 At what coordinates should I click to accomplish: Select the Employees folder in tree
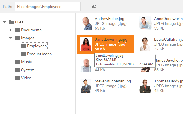[37, 46]
